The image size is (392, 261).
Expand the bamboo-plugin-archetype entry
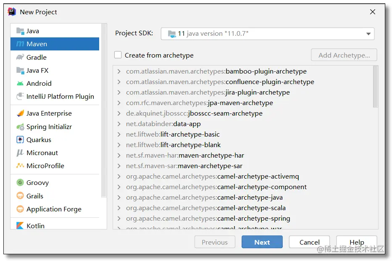(x=119, y=71)
